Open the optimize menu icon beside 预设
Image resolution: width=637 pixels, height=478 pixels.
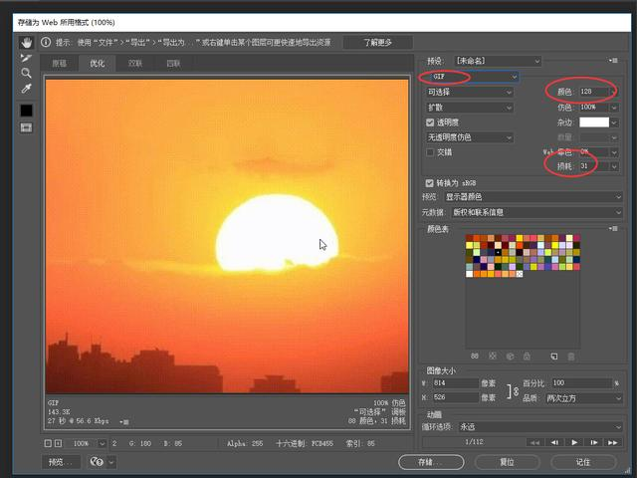click(613, 61)
